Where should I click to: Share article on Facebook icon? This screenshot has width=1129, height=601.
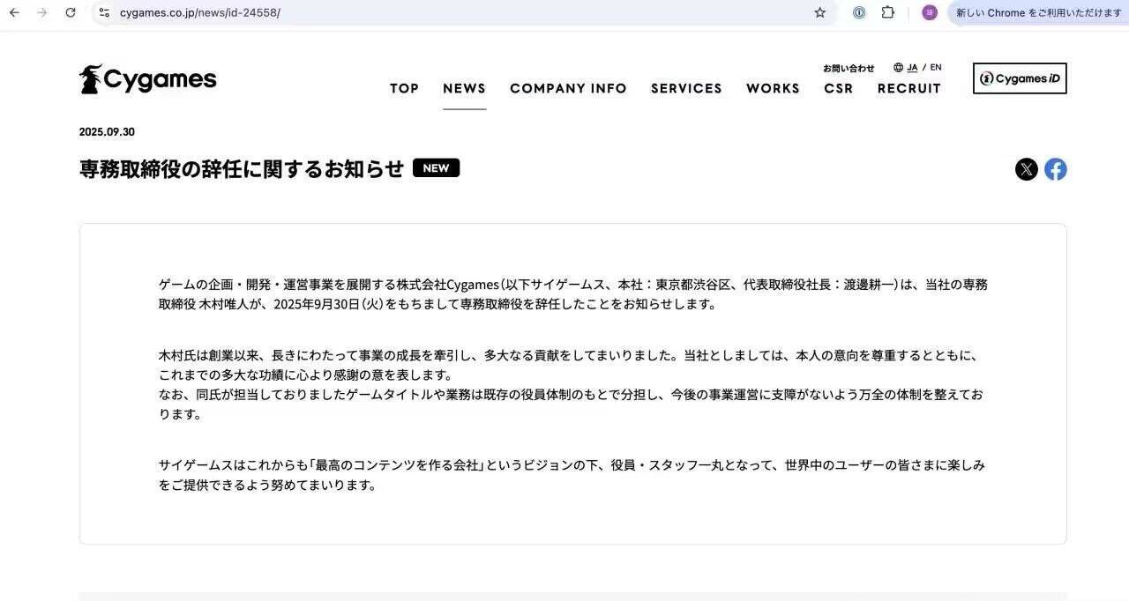click(x=1056, y=169)
